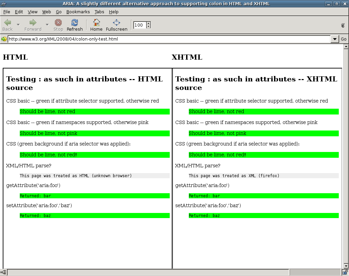Click XHTML pane 'Returned: baz' result
Image resolution: width=349 pixels, height=276 pixels.
coord(264,215)
